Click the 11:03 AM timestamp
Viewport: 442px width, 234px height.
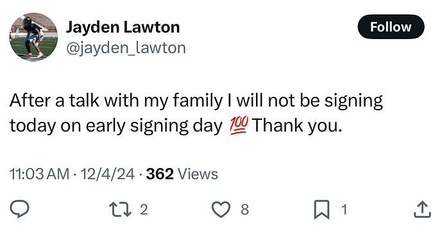click(x=40, y=174)
